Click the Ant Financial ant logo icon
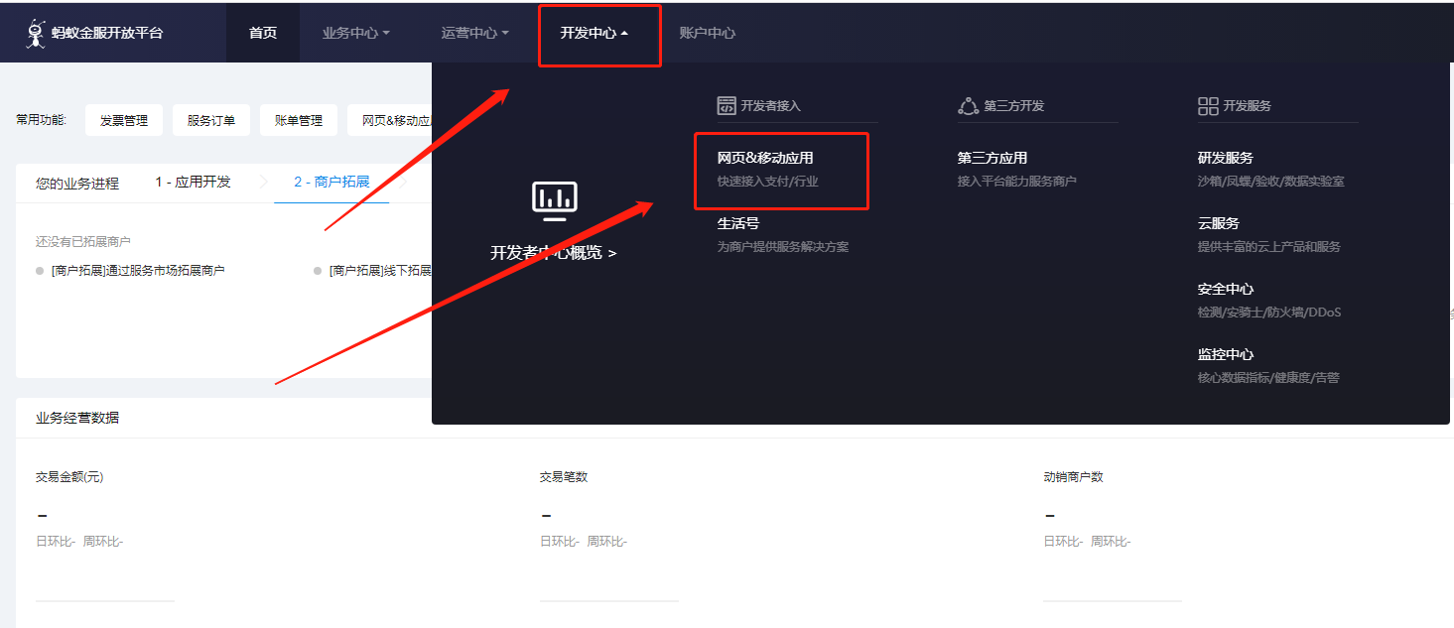The width and height of the screenshot is (1454, 628). pos(36,33)
